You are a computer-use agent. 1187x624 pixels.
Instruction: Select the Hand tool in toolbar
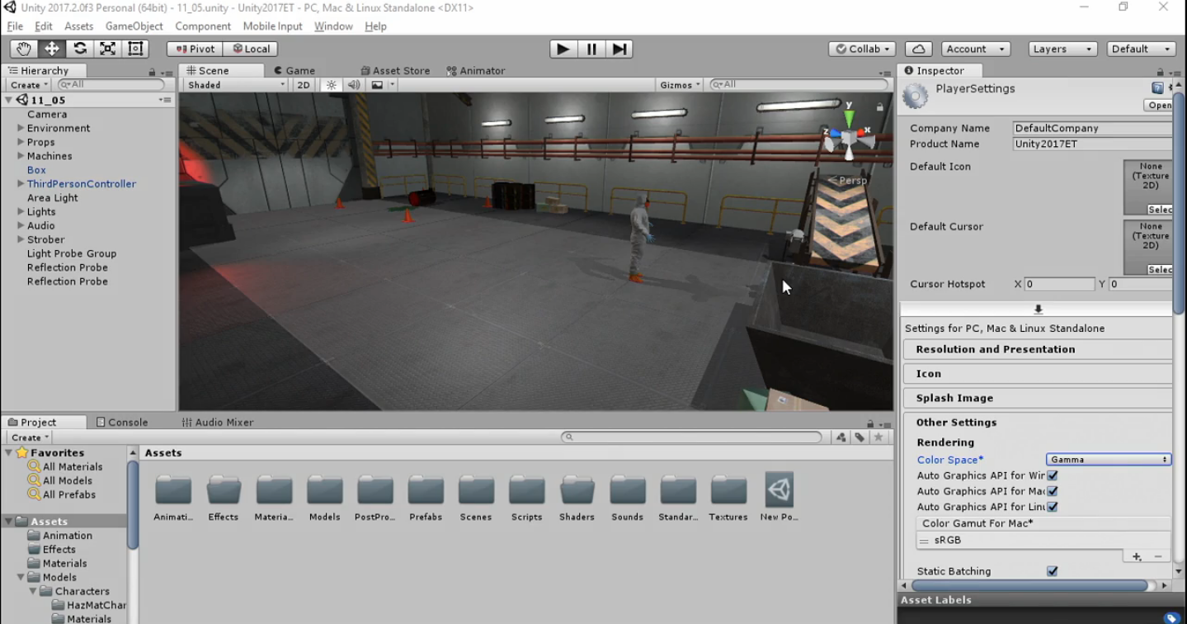coord(23,49)
